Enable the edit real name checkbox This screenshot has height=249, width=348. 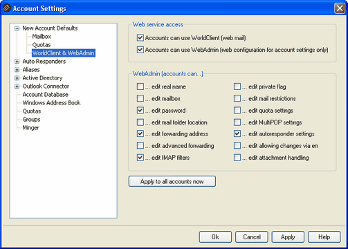(140, 86)
